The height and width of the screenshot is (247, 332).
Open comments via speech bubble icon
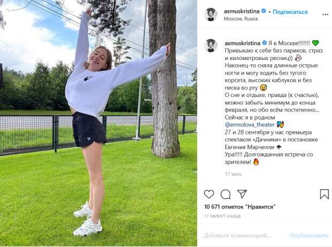click(225, 194)
